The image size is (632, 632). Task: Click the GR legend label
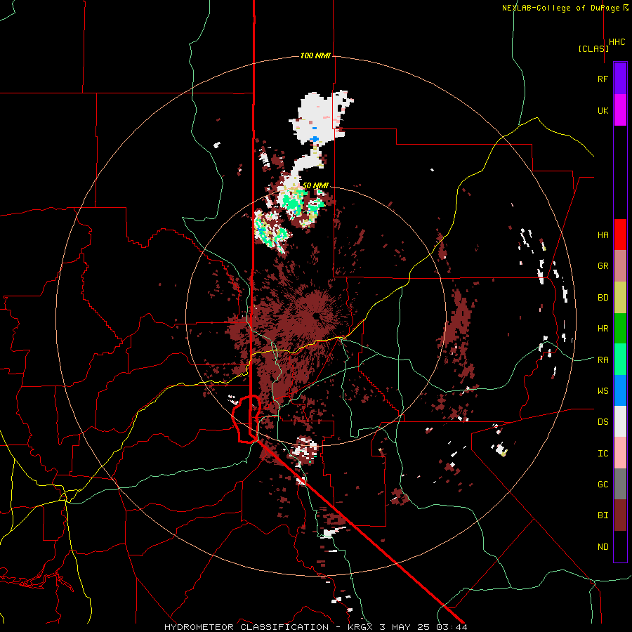click(603, 266)
